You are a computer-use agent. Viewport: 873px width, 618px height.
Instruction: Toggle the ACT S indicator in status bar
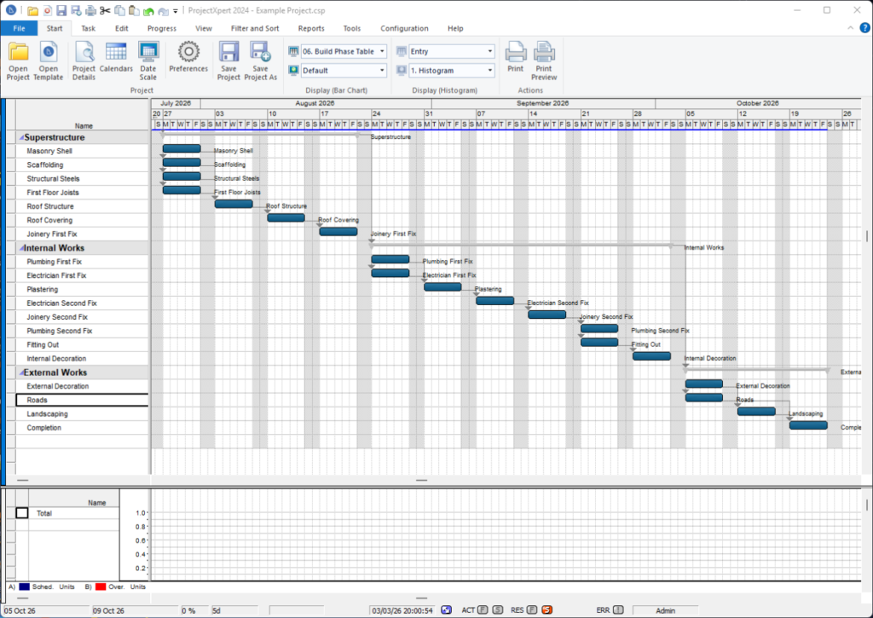[x=498, y=610]
